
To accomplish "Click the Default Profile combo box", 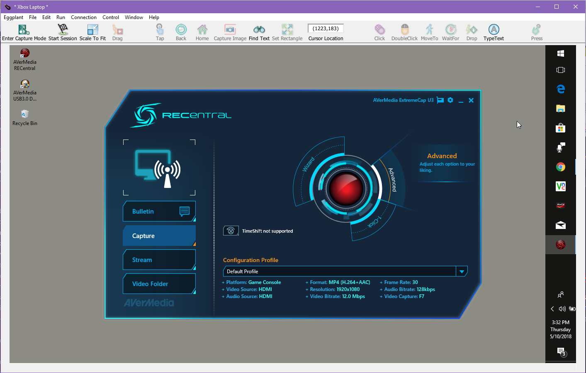I will coord(345,272).
